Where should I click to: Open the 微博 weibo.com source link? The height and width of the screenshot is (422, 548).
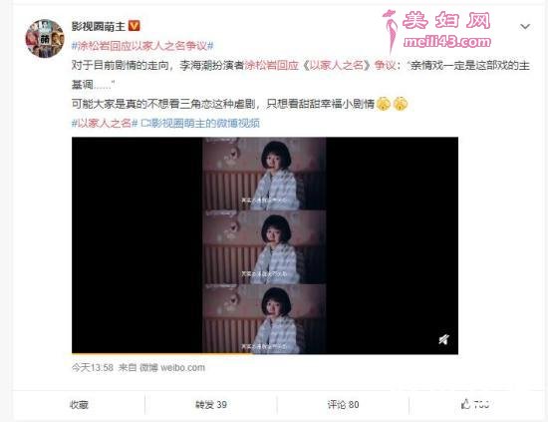(x=172, y=368)
